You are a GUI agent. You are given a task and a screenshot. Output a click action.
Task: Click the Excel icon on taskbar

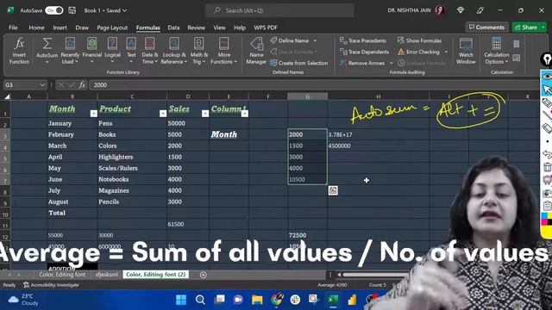tap(333, 300)
